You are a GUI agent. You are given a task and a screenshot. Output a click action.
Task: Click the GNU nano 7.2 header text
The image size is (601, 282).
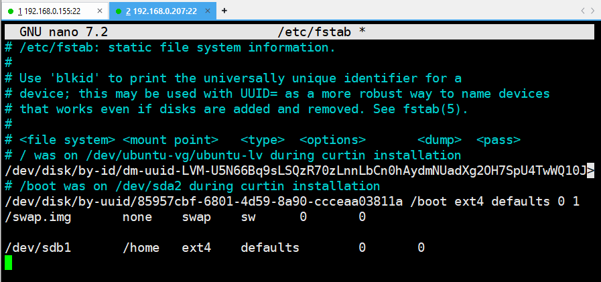pos(64,32)
